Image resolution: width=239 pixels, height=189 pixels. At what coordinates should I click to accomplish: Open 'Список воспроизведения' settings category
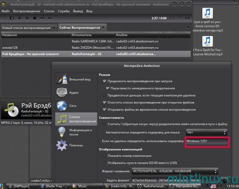point(76,119)
